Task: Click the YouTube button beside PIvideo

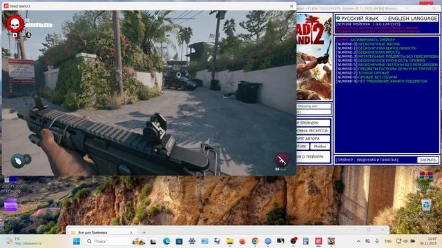Action: tap(302, 147)
